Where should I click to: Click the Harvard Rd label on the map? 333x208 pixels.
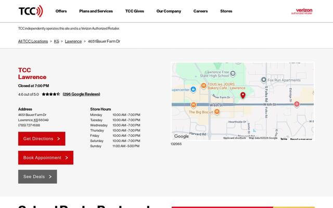[198, 134]
